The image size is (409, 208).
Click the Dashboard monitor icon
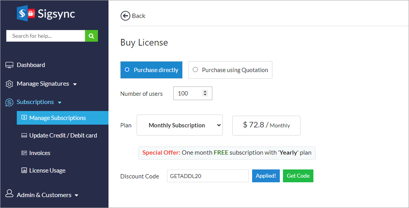[x=9, y=65]
